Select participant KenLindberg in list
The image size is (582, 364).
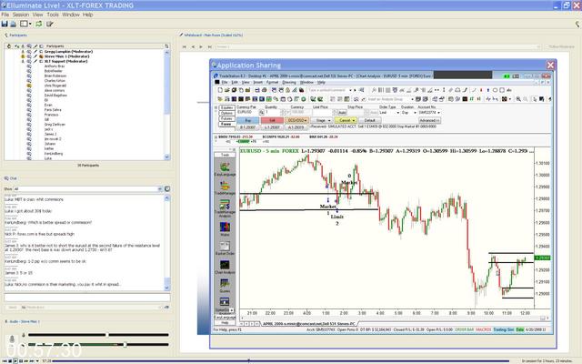coord(54,154)
